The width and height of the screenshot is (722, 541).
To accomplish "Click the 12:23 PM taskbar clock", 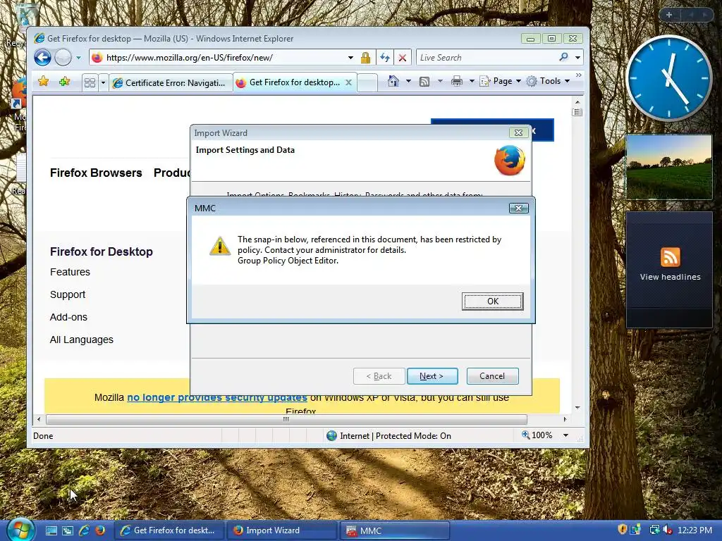I will tap(695, 530).
